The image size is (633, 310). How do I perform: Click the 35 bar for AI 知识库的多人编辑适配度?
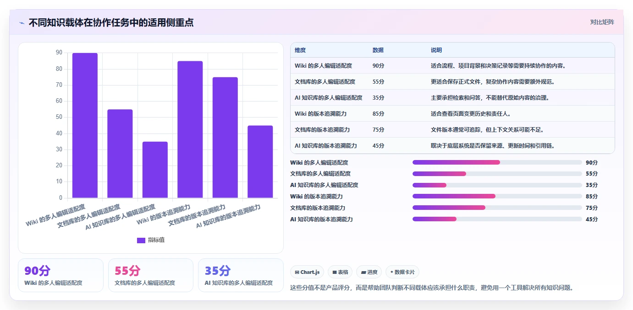click(x=155, y=170)
